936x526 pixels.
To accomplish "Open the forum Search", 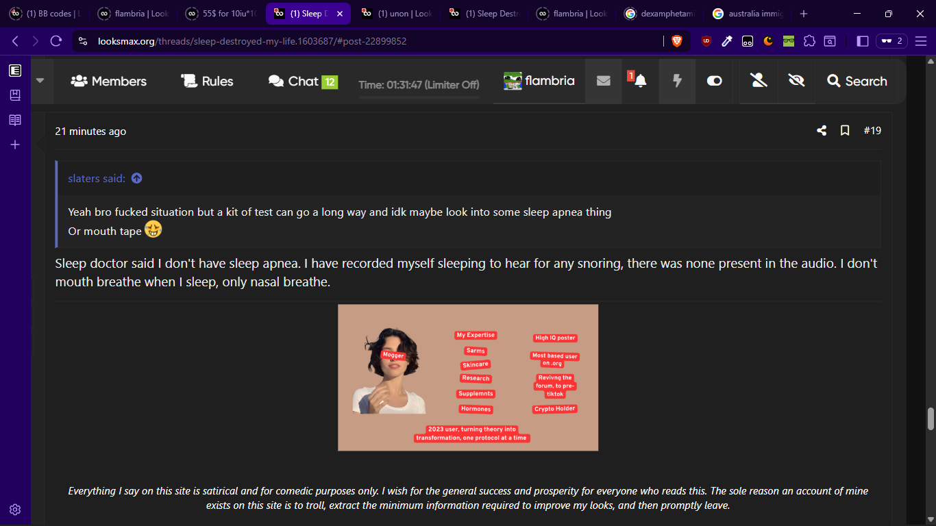I will click(857, 81).
